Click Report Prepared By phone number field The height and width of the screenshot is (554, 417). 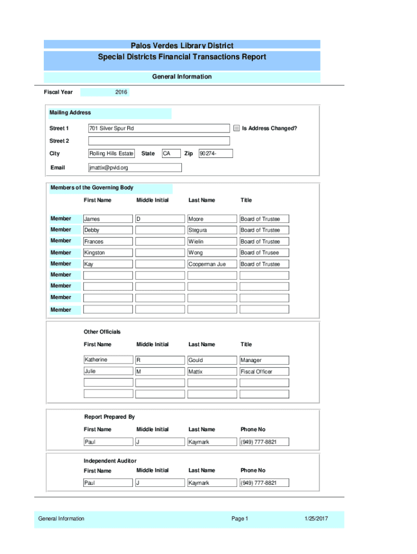pyautogui.click(x=264, y=442)
